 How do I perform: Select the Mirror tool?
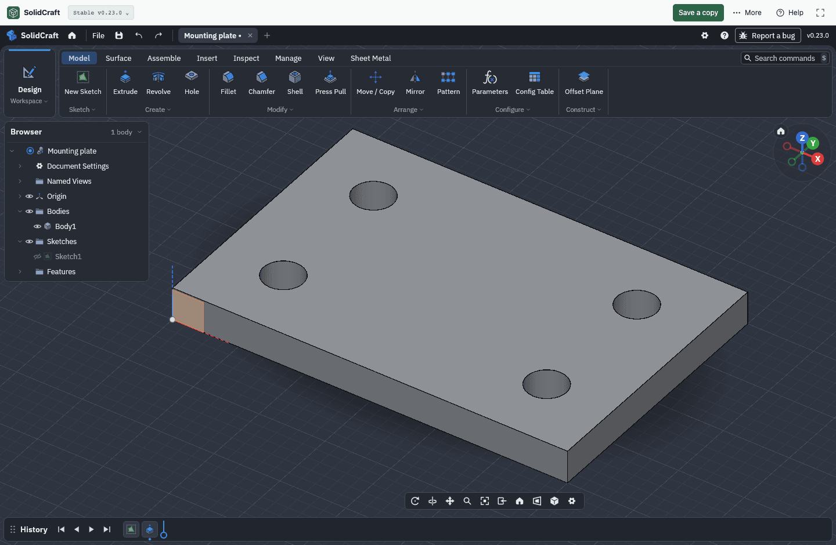coord(415,83)
